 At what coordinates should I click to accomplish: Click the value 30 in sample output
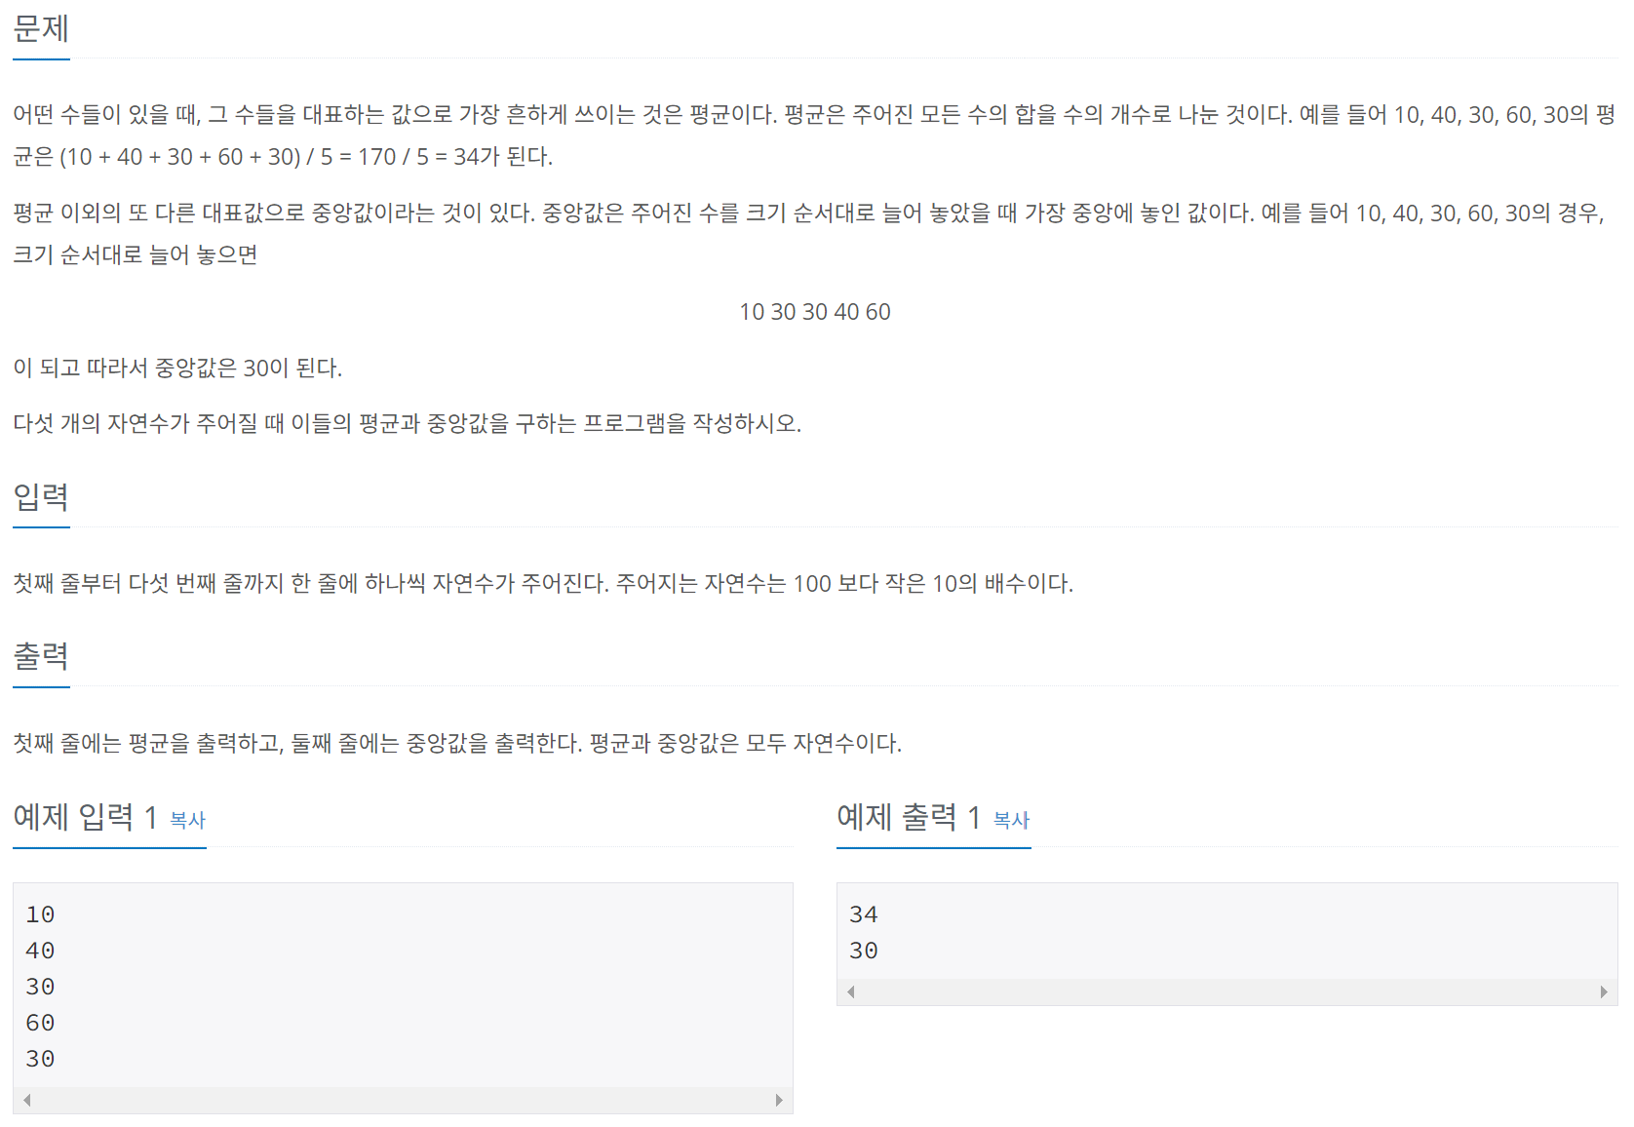[x=864, y=951]
